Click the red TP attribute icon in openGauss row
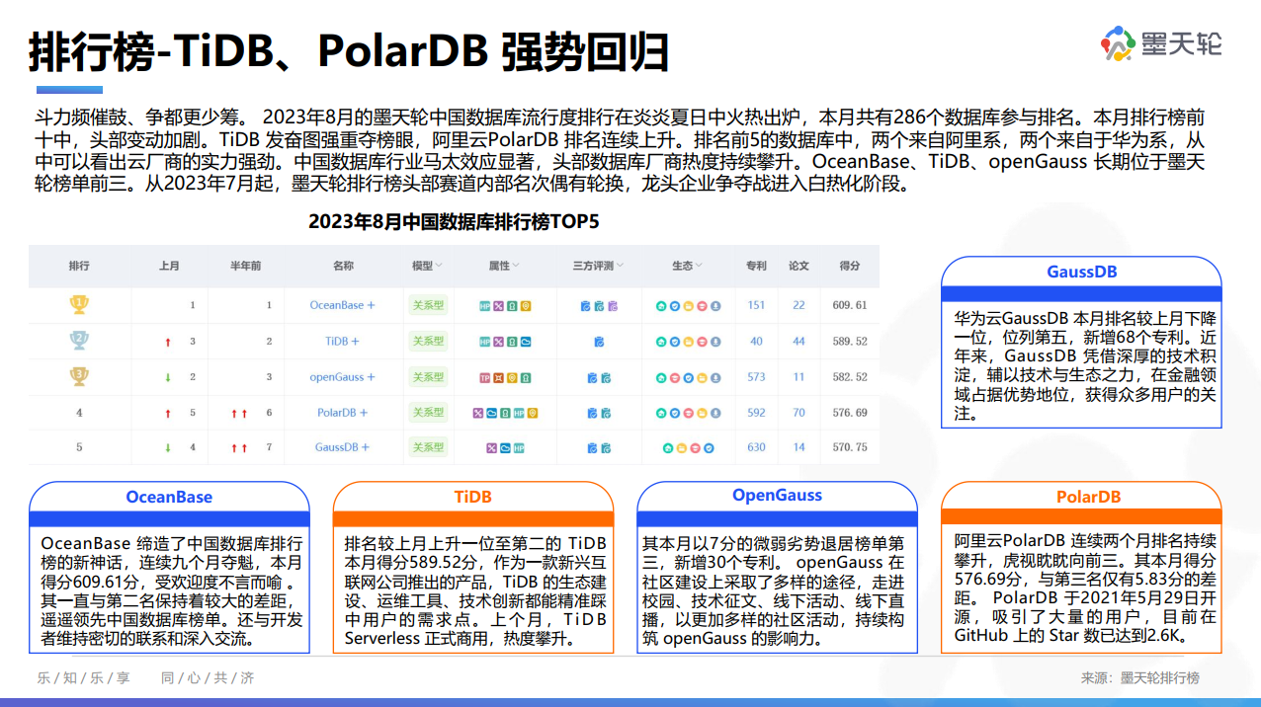The image size is (1261, 707). 485,377
